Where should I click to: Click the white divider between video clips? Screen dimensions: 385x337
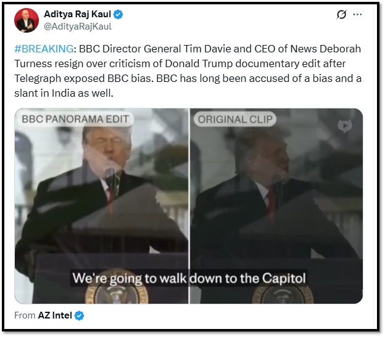pos(189,206)
